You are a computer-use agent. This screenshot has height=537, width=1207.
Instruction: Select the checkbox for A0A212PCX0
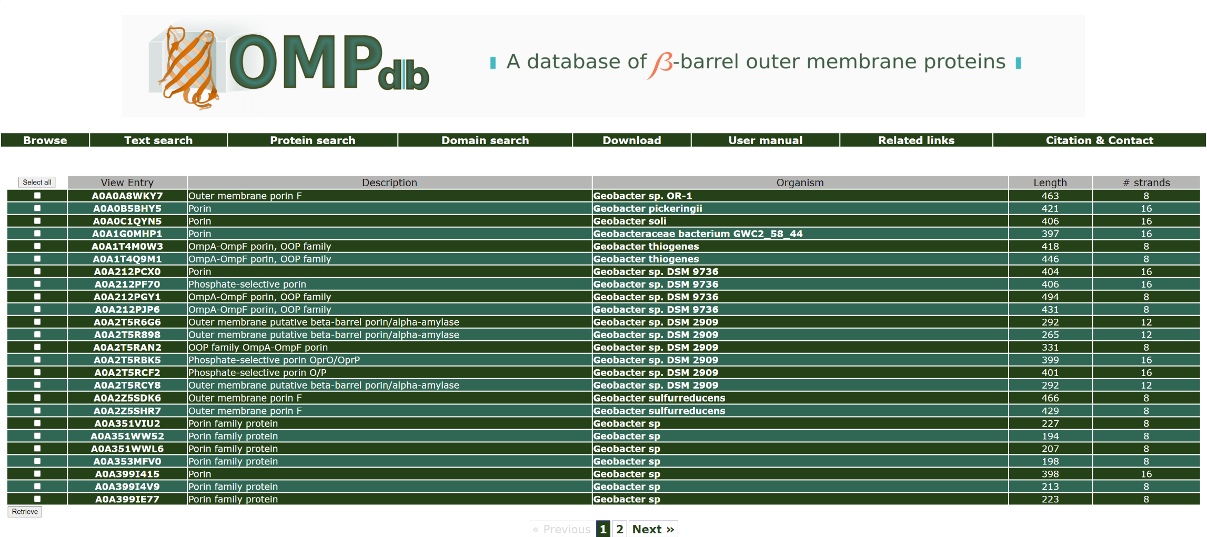(37, 271)
